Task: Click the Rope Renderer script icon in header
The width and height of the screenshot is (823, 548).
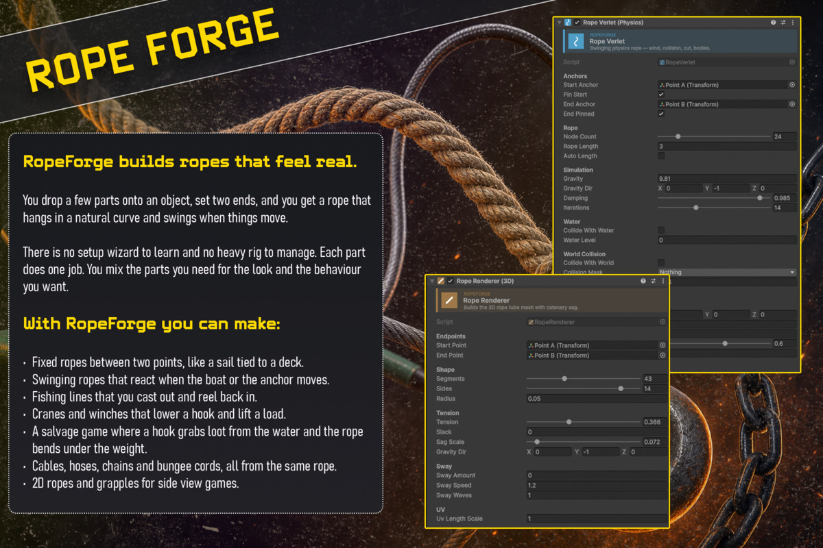Action: 441,281
